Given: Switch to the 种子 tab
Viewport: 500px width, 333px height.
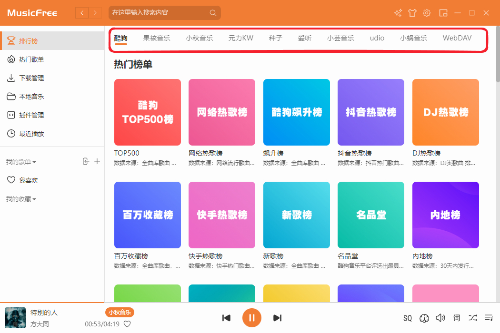Looking at the screenshot, I should pos(276,38).
